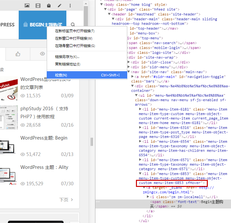Click the image icon in top toolbar

[27, 5]
